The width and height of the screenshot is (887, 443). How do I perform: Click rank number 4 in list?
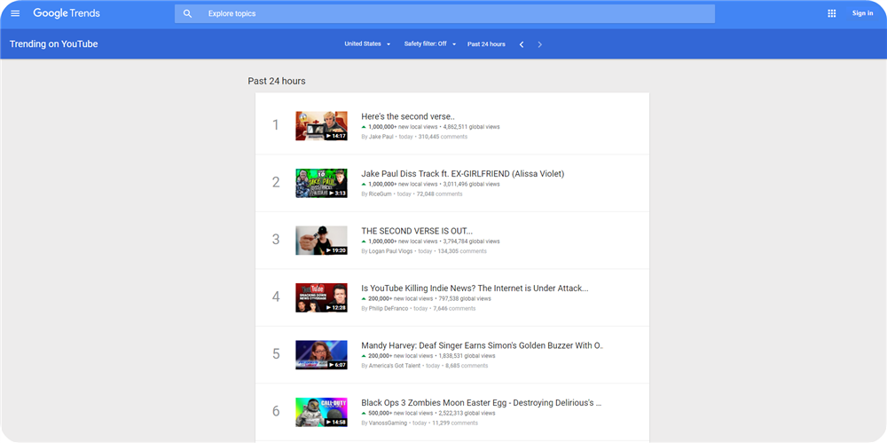click(276, 297)
